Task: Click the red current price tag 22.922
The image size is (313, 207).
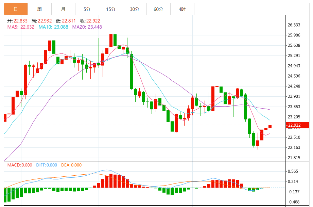Action: (297, 125)
